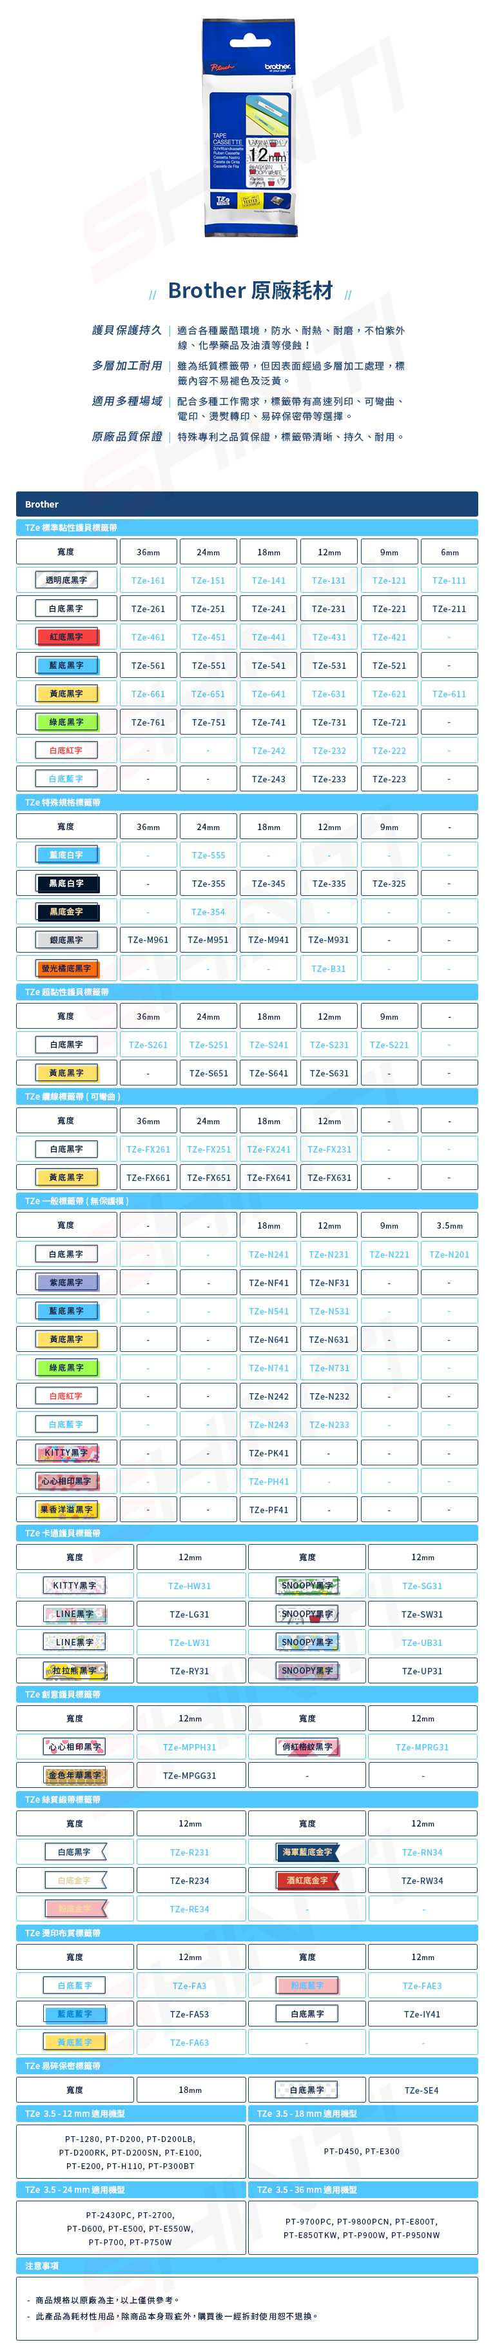This screenshot has height=2349, width=495.
Task: Click the '注意事項' notes header
Action: (x=247, y=2265)
